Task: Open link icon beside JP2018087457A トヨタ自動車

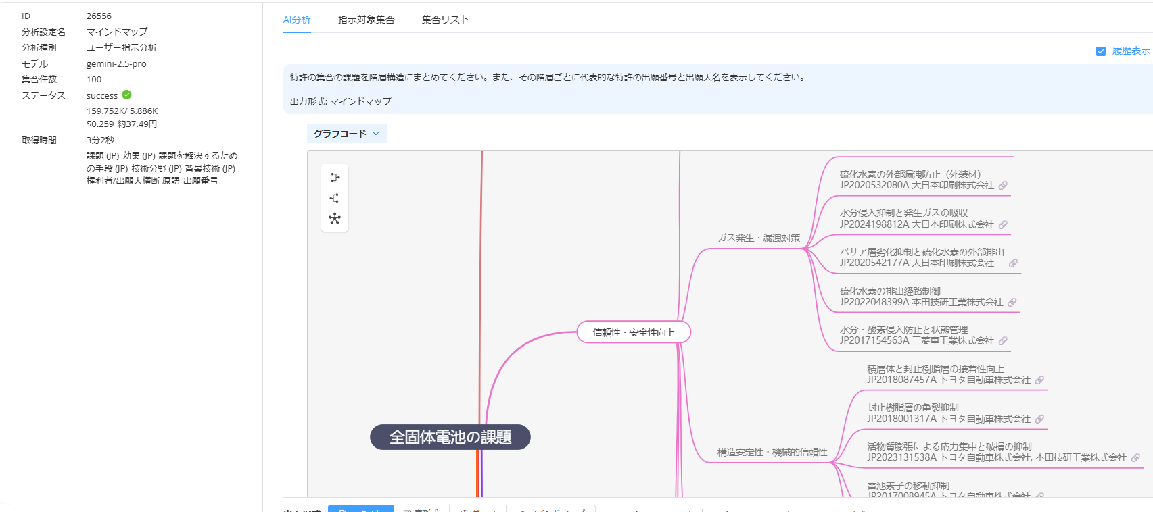Action: (x=1039, y=380)
